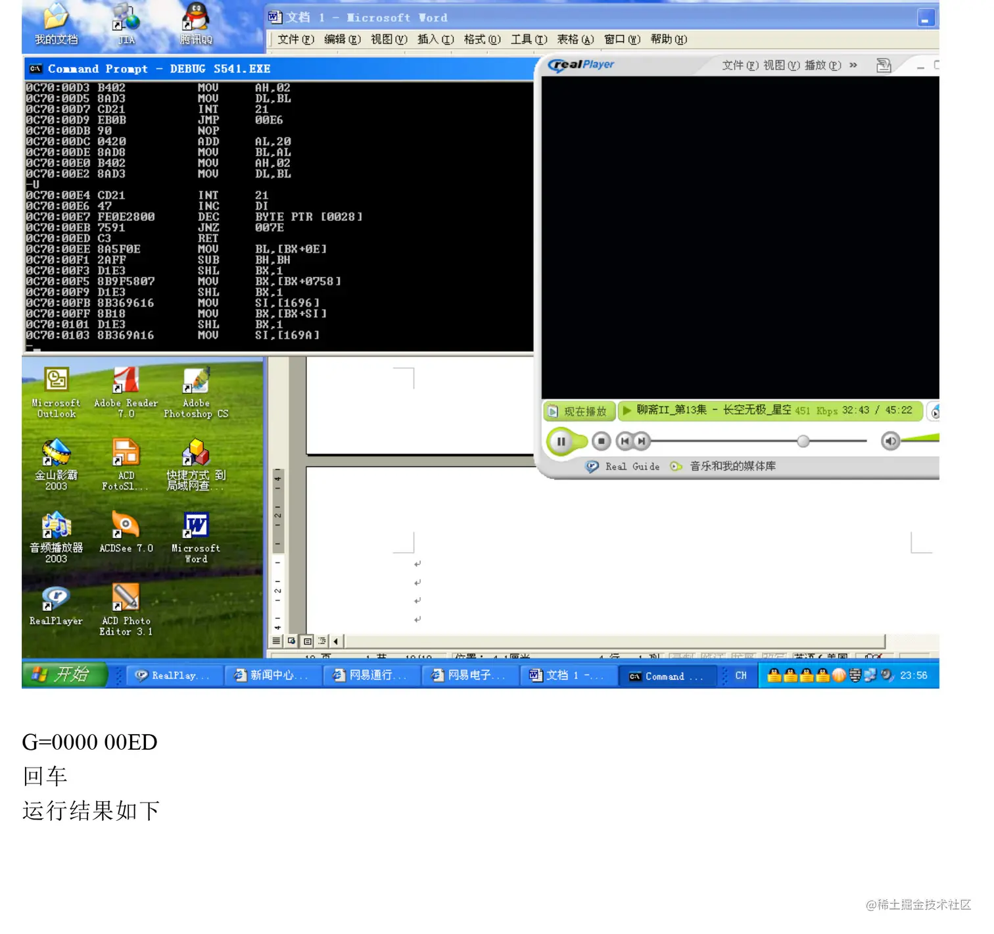Click RealPlayer compact mode icon in title bar
Viewport: 994px width, 934px height.
(x=884, y=65)
